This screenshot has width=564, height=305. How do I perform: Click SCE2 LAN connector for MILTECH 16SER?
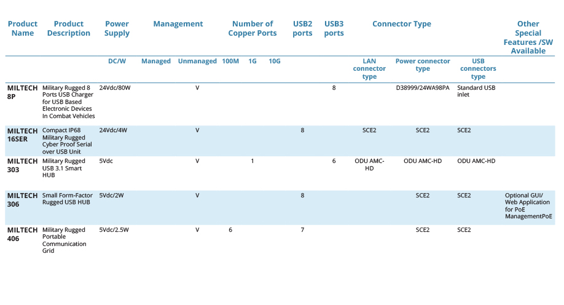(x=369, y=130)
